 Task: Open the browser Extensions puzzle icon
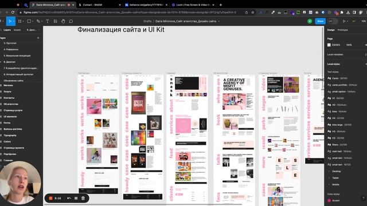point(342,12)
